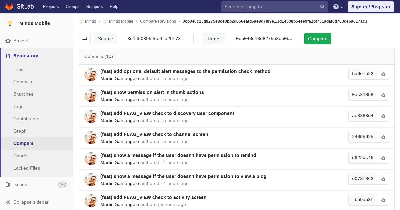This screenshot has width=400, height=210.
Task: Open the FLAG_VIEW channel screen commit
Action: pos(154,134)
